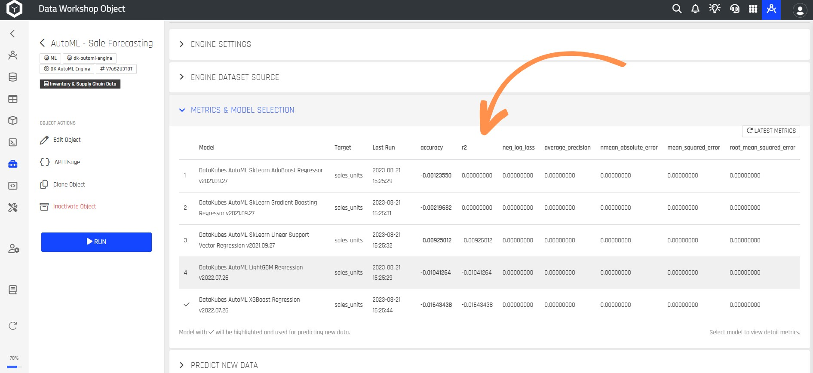The image size is (813, 373).
Task: Open the cube icon in sidebar
Action: point(13,120)
